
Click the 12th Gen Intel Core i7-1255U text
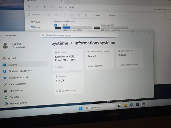(66, 58)
